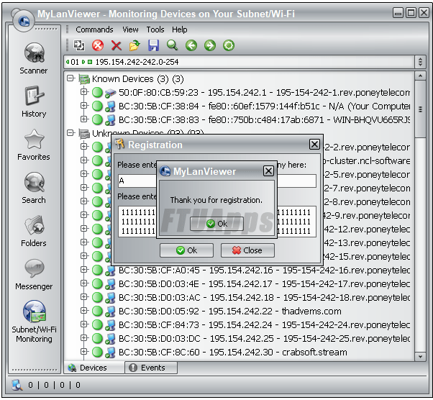The width and height of the screenshot is (433, 400).
Task: Collapse the Unknown Devices group
Action: click(70, 133)
